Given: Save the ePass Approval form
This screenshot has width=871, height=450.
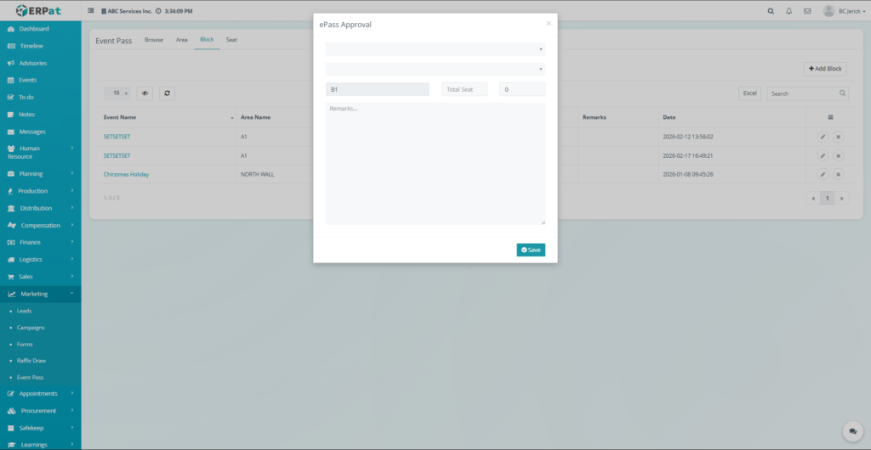Looking at the screenshot, I should click(x=531, y=250).
